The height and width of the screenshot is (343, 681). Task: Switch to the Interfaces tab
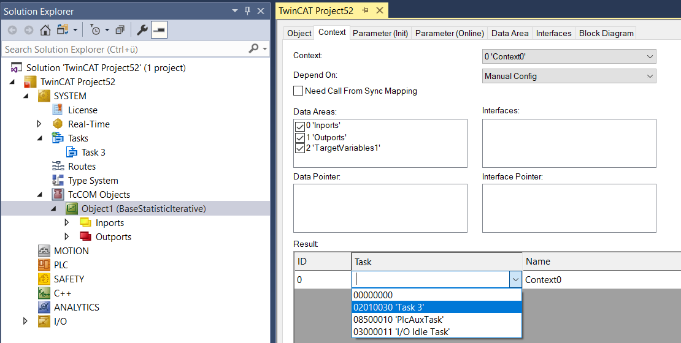click(554, 34)
